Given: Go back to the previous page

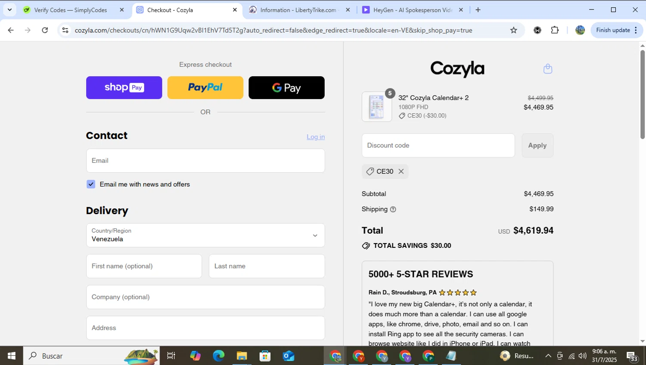Looking at the screenshot, I should [x=11, y=30].
